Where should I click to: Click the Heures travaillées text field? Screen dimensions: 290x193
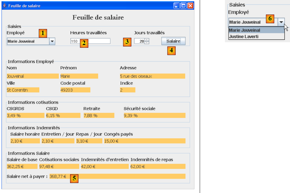pyautogui.click(x=95, y=41)
